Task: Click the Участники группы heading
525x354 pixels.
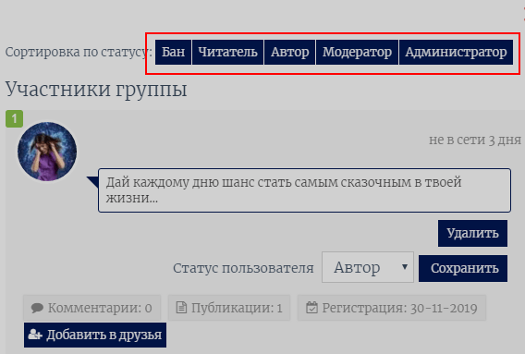Action: 96,90
